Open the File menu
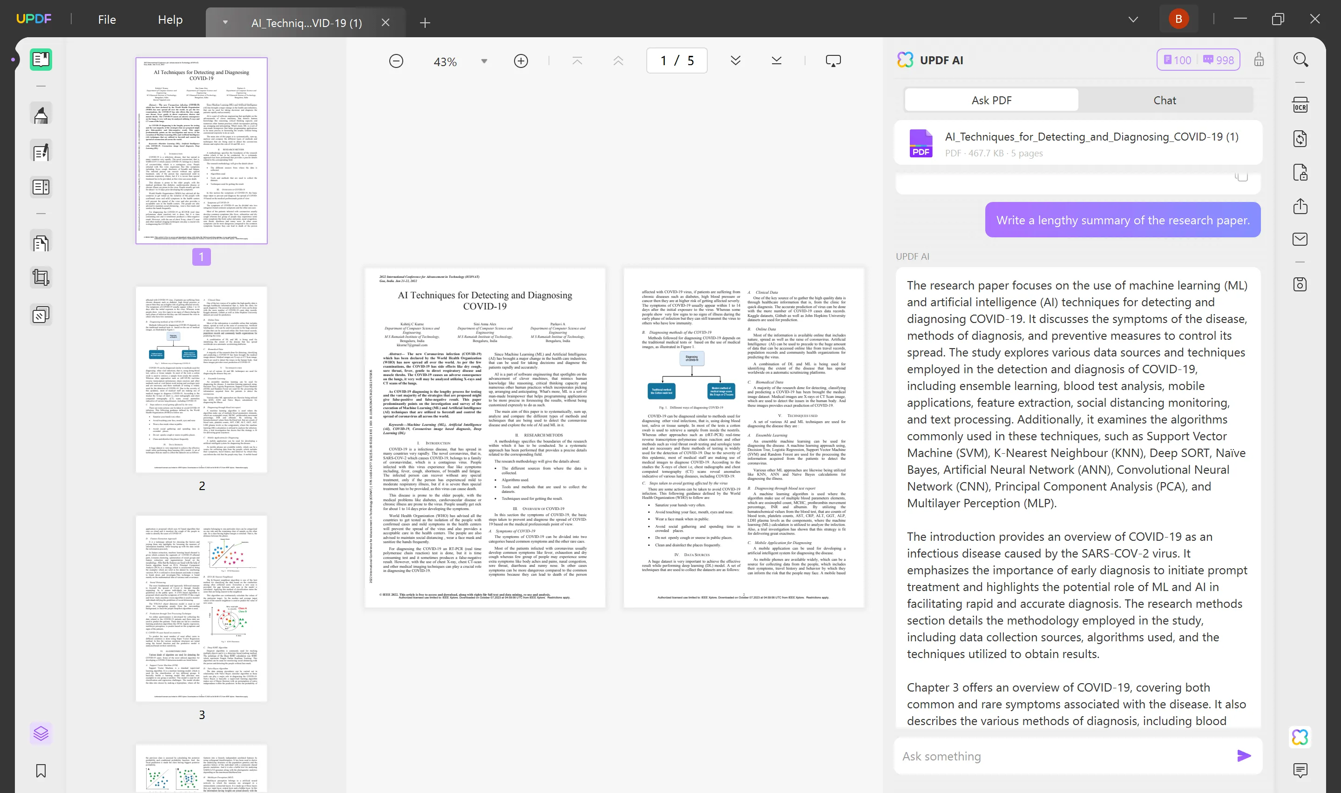 pos(107,20)
